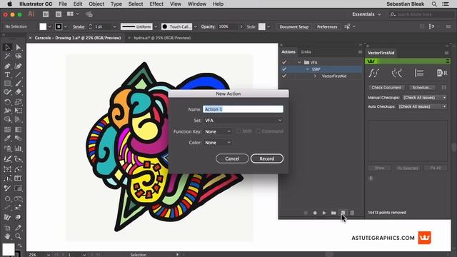The image size is (457, 257).
Task: Select the Direct Selection tool
Action: [x=18, y=47]
